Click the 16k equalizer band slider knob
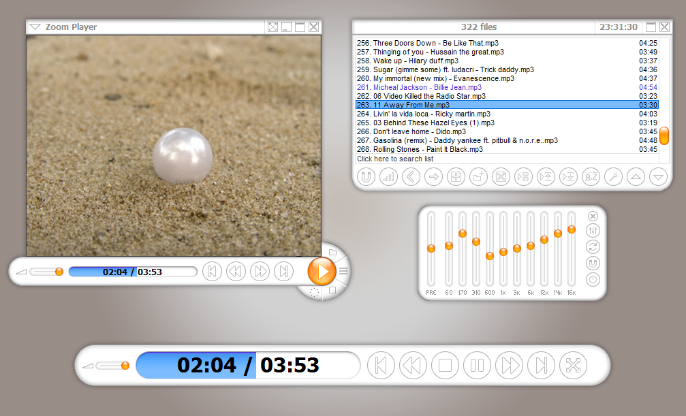The width and height of the screenshot is (686, 416). 571,229
